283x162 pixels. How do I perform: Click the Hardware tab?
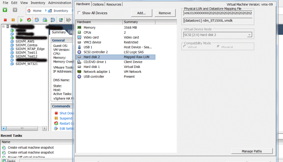pos(83,4)
